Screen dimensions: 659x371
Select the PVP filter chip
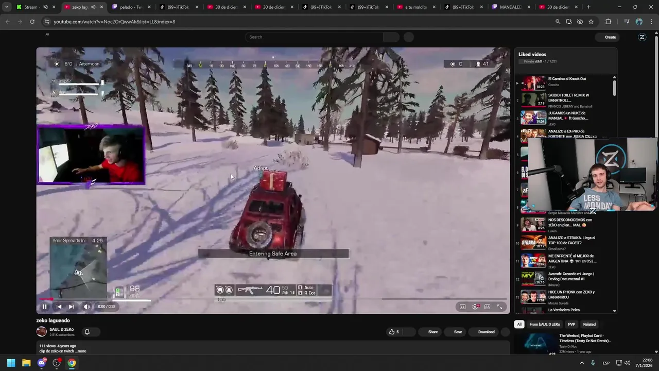click(571, 324)
